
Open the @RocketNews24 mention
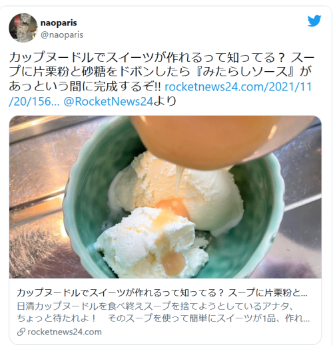[109, 102]
